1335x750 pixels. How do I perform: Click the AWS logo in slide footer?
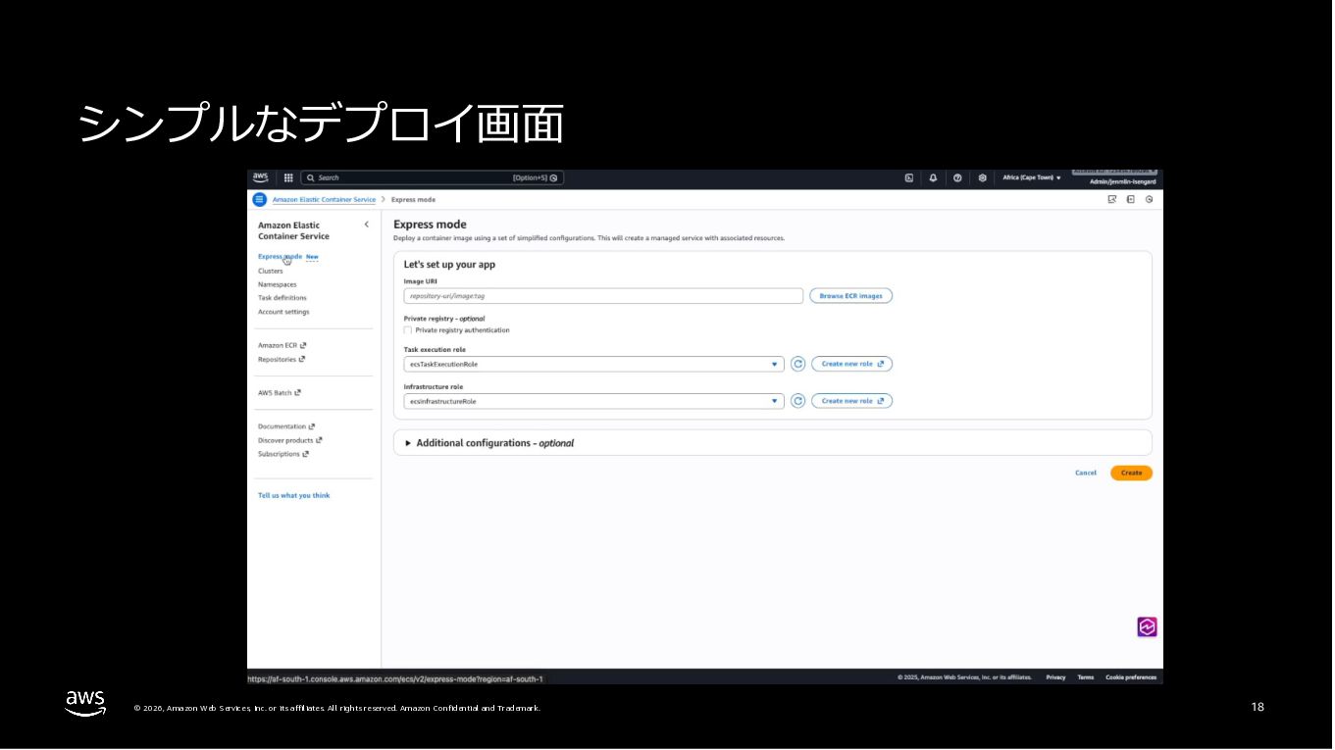(x=85, y=703)
